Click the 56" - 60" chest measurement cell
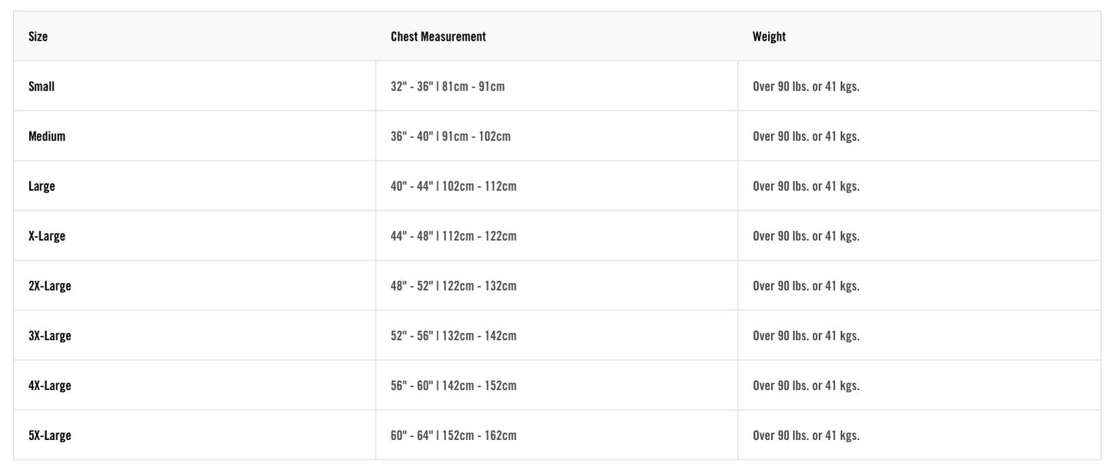This screenshot has height=470, width=1111. coord(454,385)
